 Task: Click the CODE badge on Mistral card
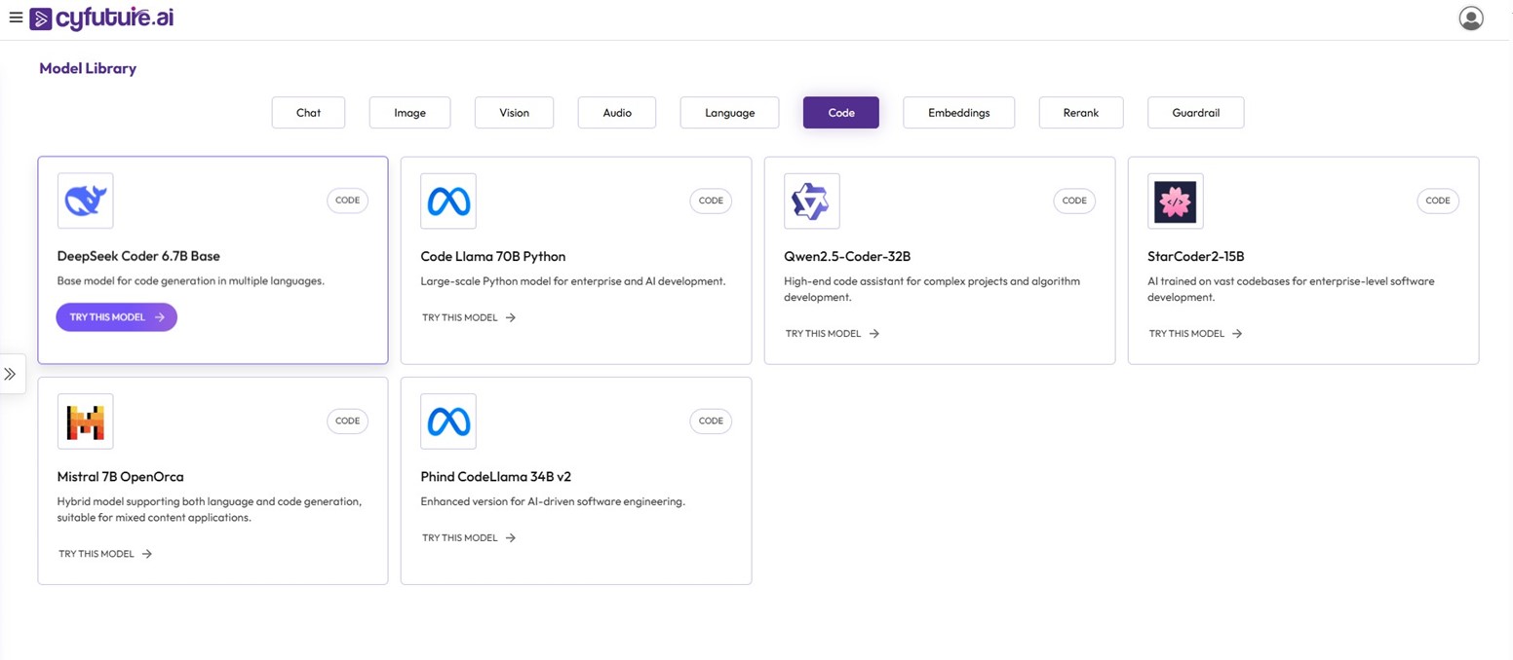(347, 422)
